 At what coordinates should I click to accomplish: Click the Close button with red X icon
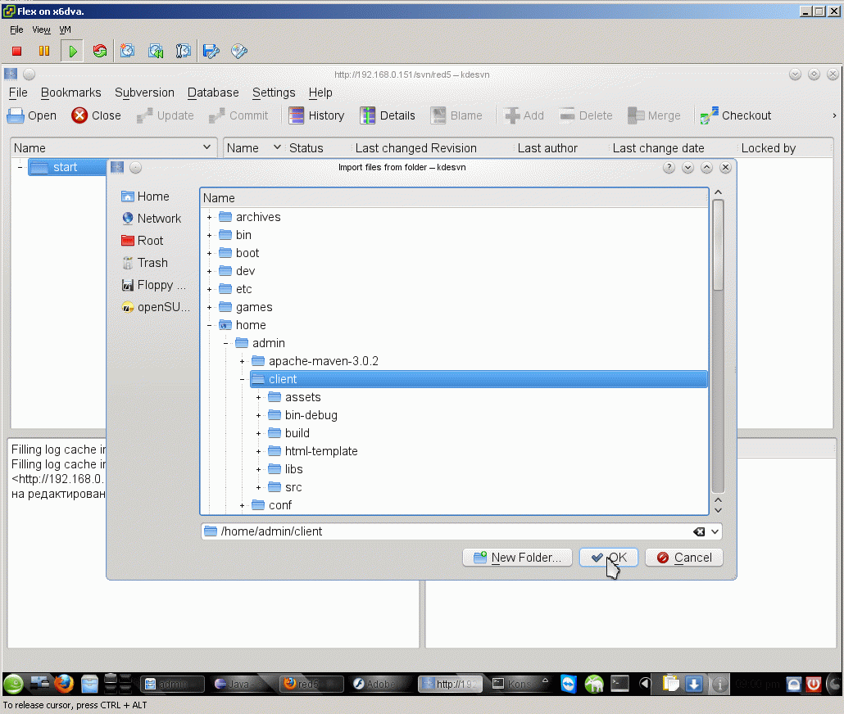[97, 115]
